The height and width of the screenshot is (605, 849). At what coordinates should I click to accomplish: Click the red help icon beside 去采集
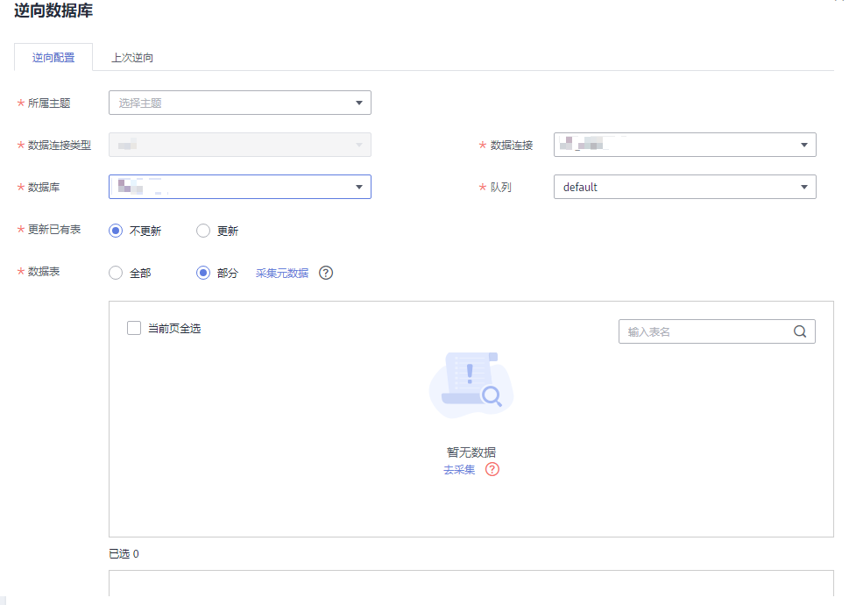tap(492, 469)
